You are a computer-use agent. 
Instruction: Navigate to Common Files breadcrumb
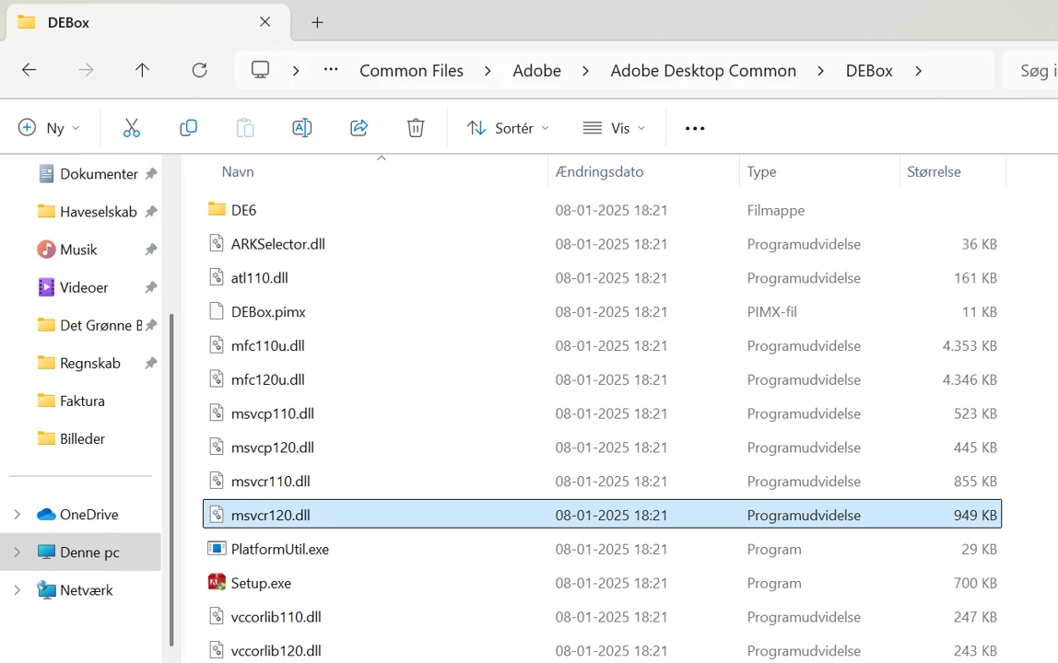coord(412,71)
